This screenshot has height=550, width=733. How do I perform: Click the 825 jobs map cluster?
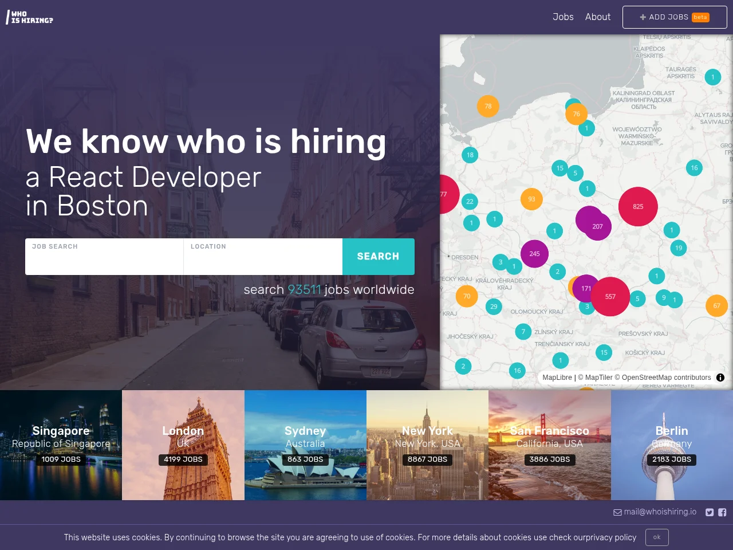(x=638, y=207)
